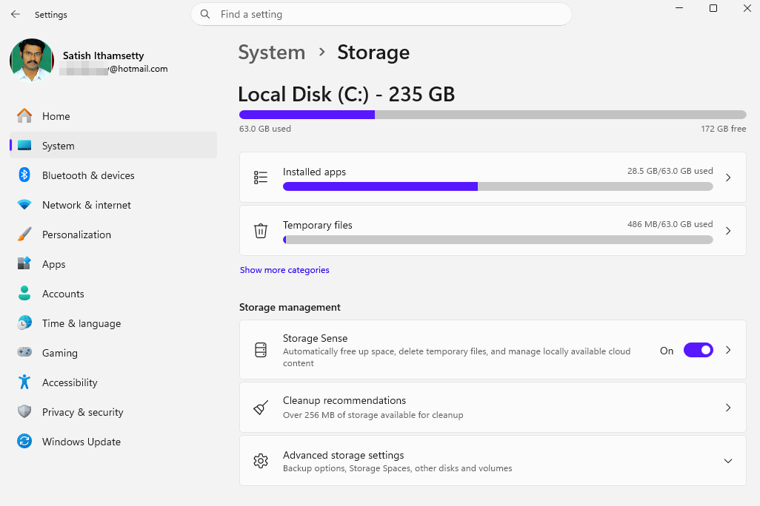
Task: Click the Backup options description text
Action: click(x=398, y=468)
